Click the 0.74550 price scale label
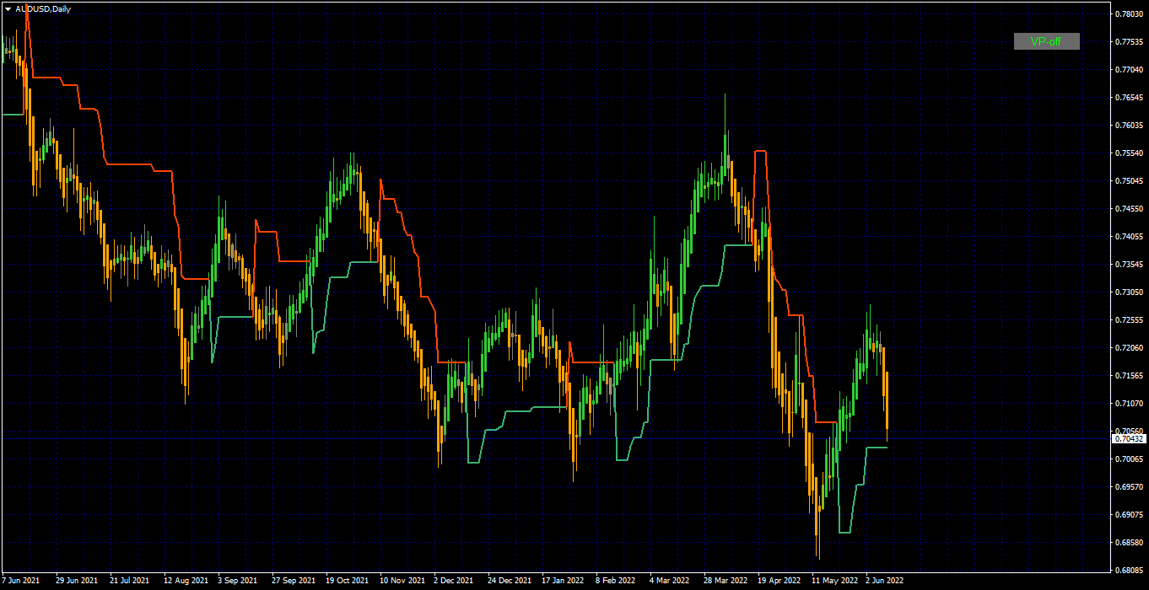The height and width of the screenshot is (590, 1149). [1128, 209]
